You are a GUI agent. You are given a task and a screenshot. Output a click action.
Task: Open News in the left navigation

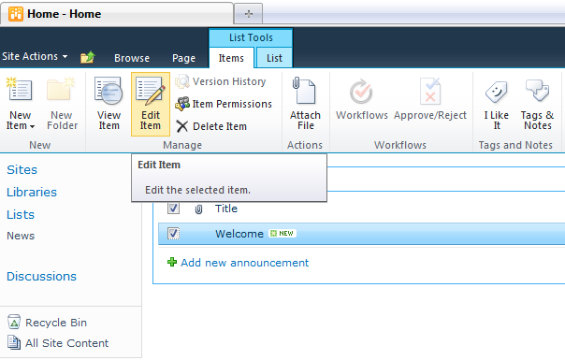(x=21, y=236)
